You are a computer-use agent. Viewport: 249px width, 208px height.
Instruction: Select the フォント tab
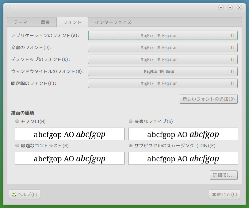72,22
